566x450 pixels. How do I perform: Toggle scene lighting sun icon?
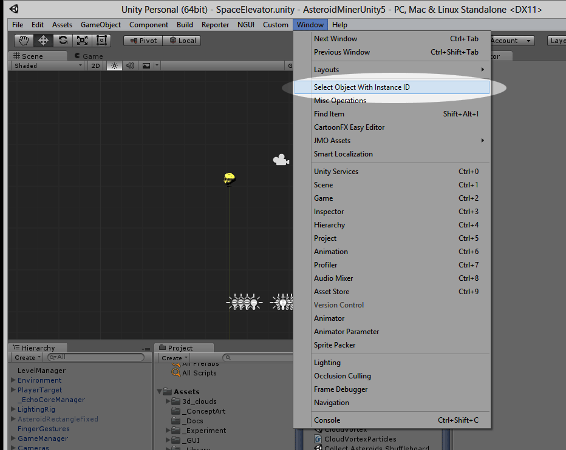click(x=114, y=65)
